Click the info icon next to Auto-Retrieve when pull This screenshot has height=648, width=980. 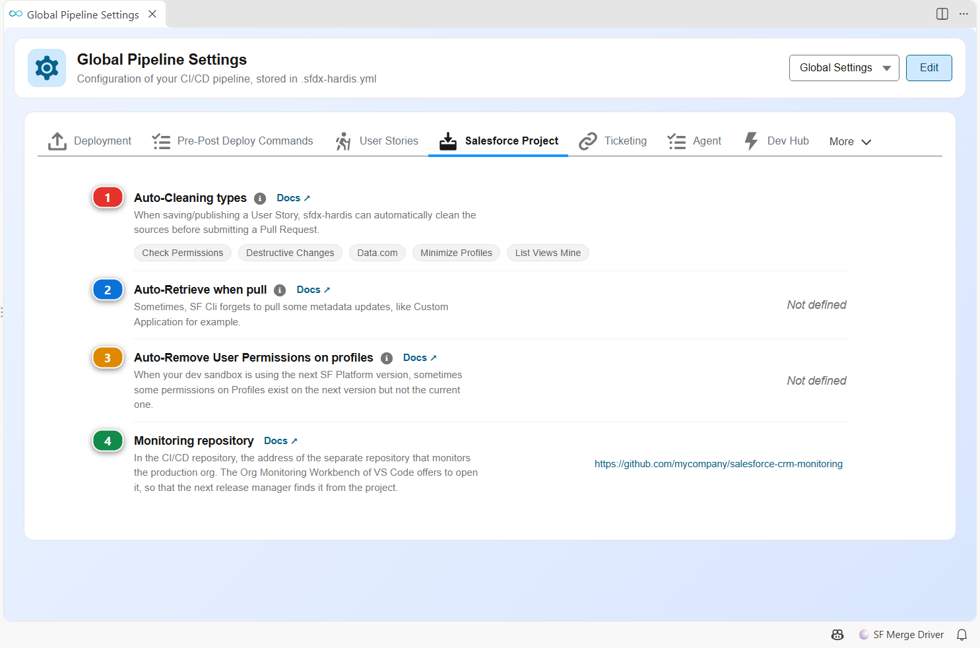[280, 290]
